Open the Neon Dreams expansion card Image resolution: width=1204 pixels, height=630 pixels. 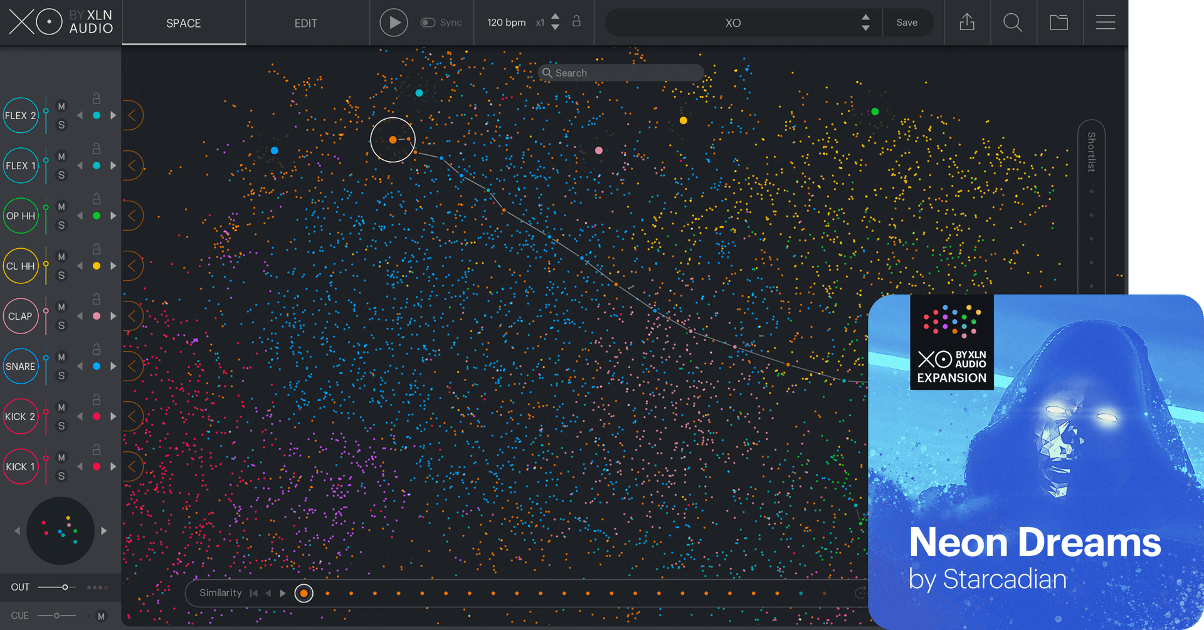pyautogui.click(x=1036, y=462)
